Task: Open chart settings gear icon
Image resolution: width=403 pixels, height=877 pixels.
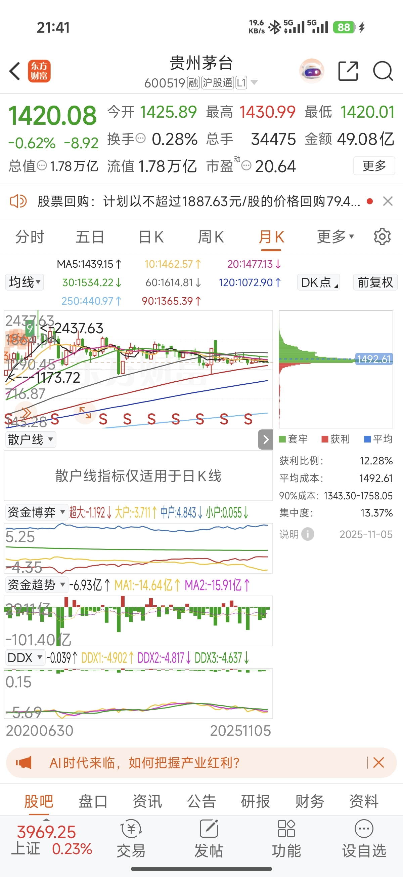Action: pos(382,237)
